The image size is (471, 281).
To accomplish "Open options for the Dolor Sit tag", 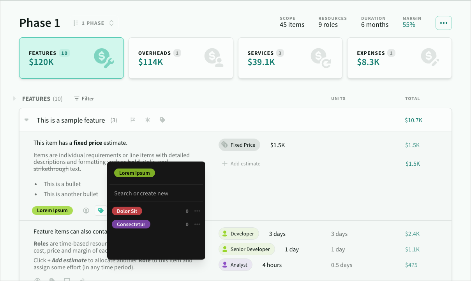I will click(x=197, y=211).
